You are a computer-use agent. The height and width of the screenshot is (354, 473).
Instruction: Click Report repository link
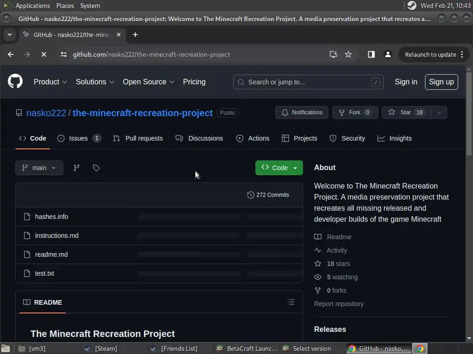339,304
